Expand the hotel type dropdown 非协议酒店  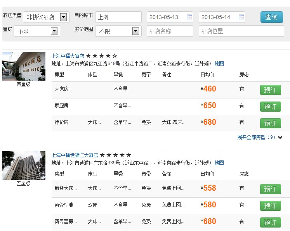coord(64,17)
